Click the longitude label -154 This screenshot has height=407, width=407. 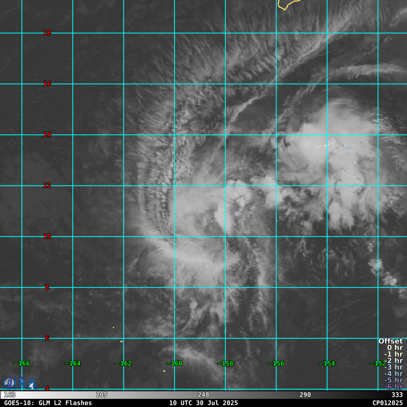coord(327,363)
